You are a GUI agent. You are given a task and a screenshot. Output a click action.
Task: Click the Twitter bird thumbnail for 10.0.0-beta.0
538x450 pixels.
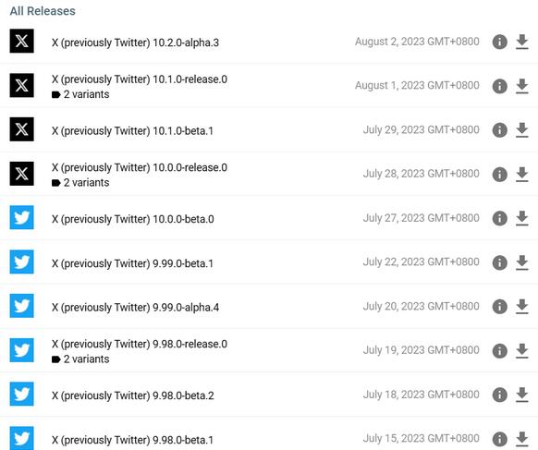coord(21,217)
